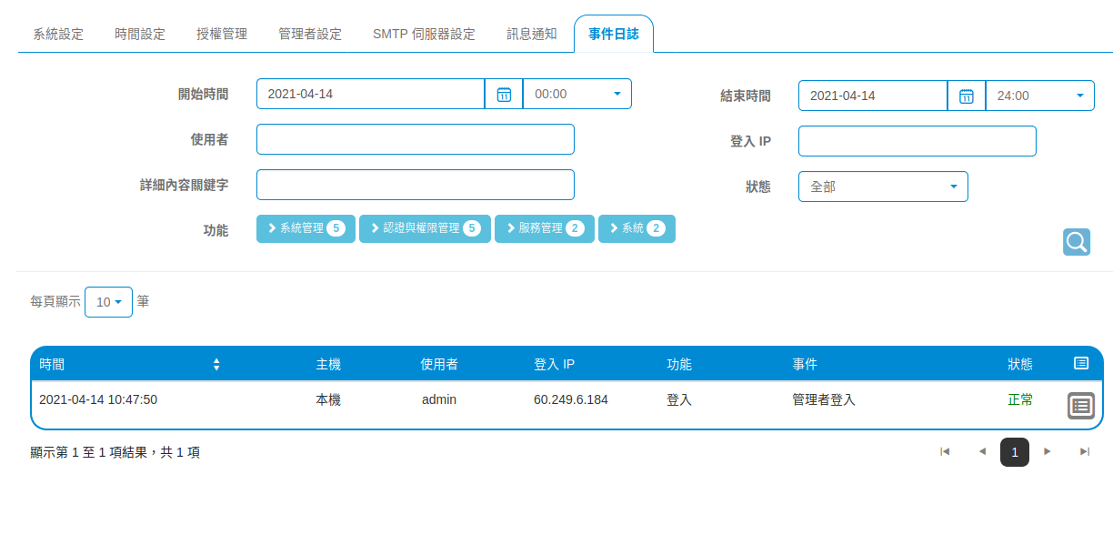View details of the admin login event
Image resolution: width=1113 pixels, height=555 pixels.
[1081, 406]
